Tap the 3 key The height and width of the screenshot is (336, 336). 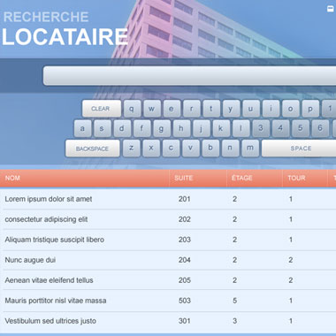coord(261,128)
